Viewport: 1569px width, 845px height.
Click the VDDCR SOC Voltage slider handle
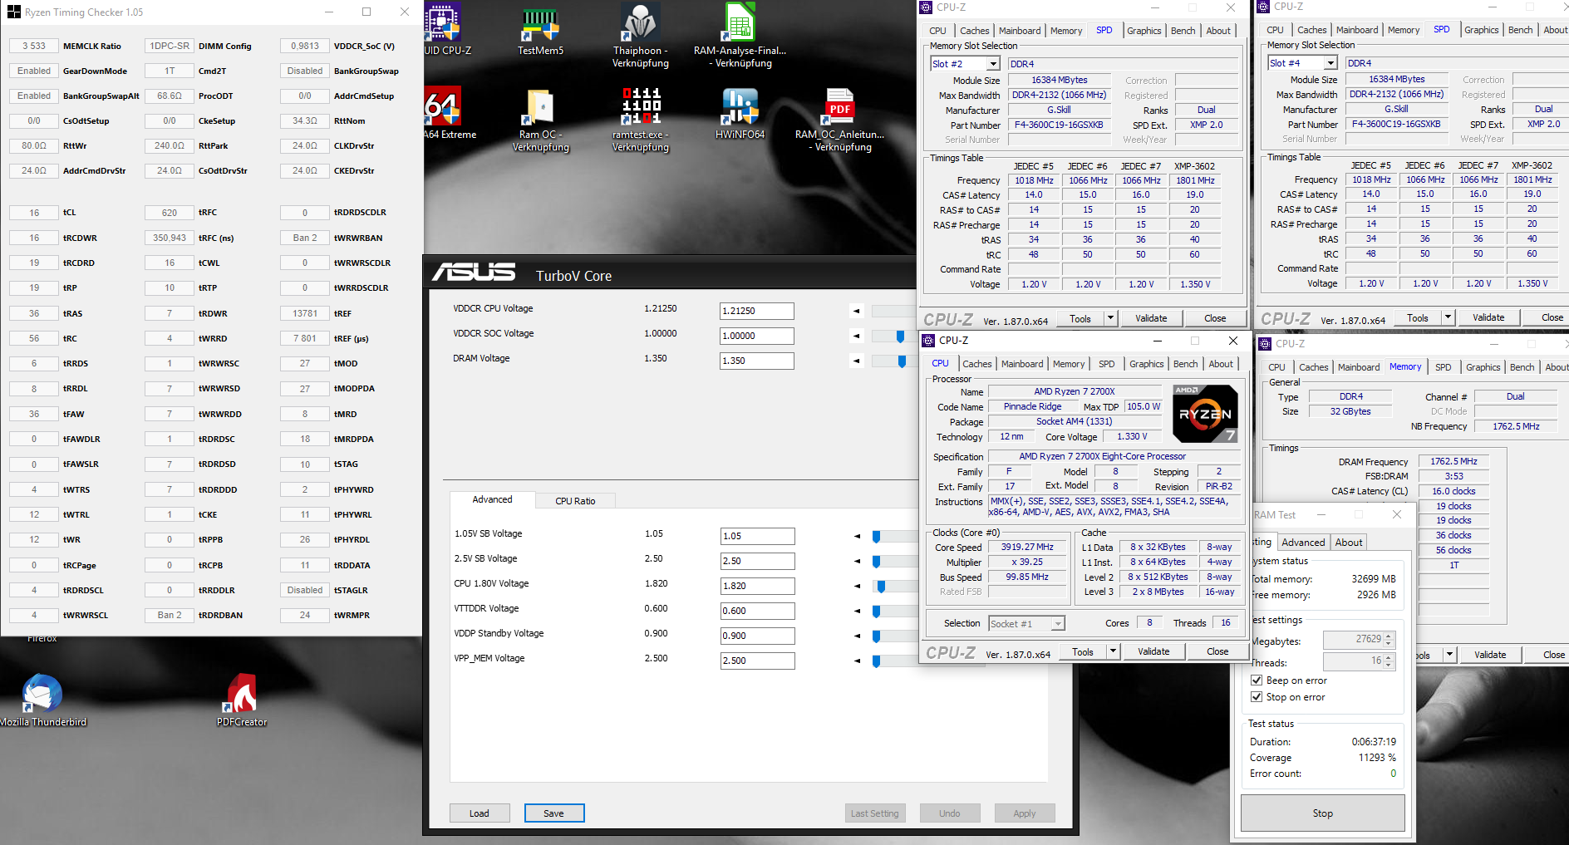(901, 337)
